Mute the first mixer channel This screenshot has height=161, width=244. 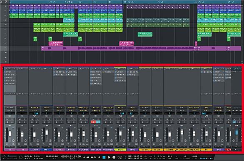7,119
